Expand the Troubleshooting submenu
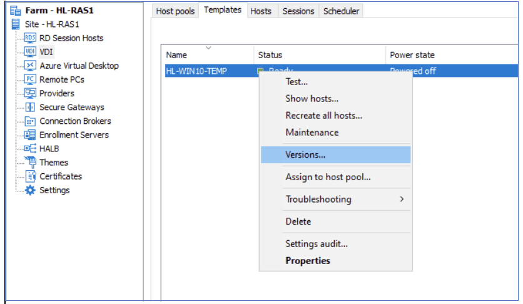The height and width of the screenshot is (304, 523). pyautogui.click(x=335, y=200)
